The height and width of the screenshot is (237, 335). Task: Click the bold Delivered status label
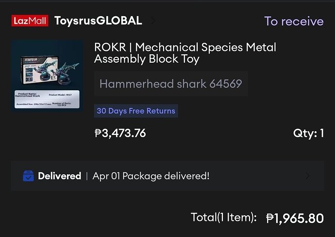pyautogui.click(x=59, y=176)
